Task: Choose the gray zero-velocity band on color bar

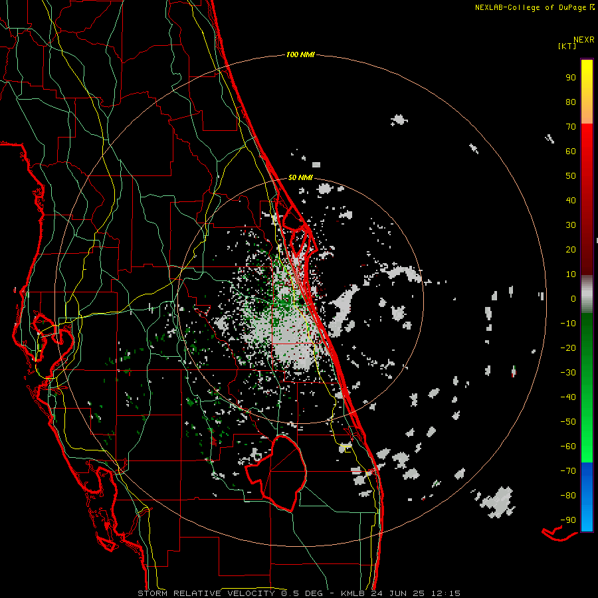Action: (587, 294)
